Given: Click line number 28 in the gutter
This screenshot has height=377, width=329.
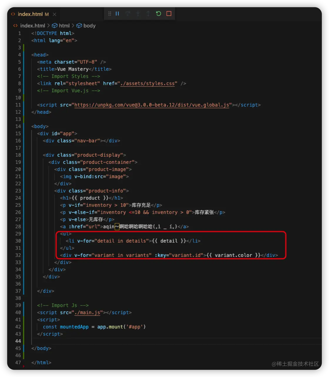Looking at the screenshot, I should coord(18,226).
